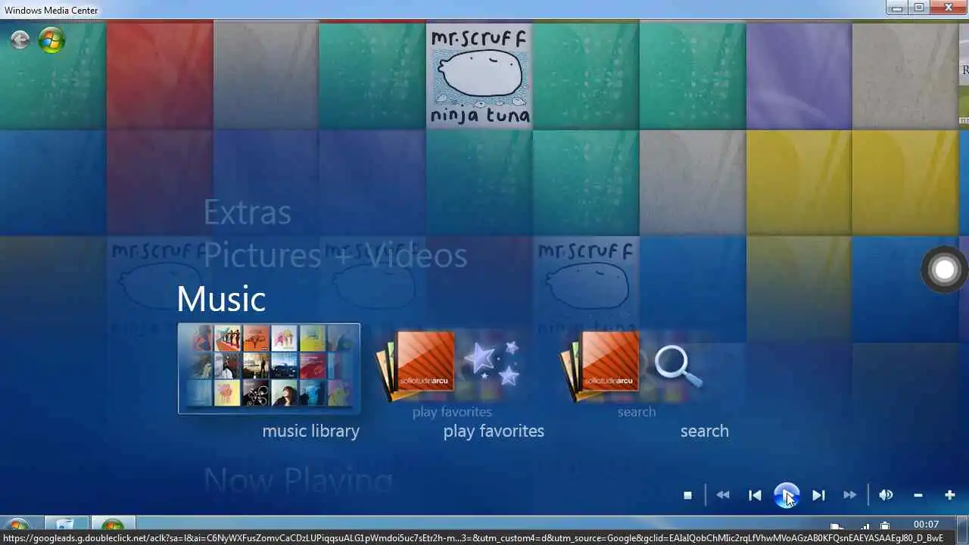Mute the sound with the speaker icon
The width and height of the screenshot is (969, 545).
point(886,495)
